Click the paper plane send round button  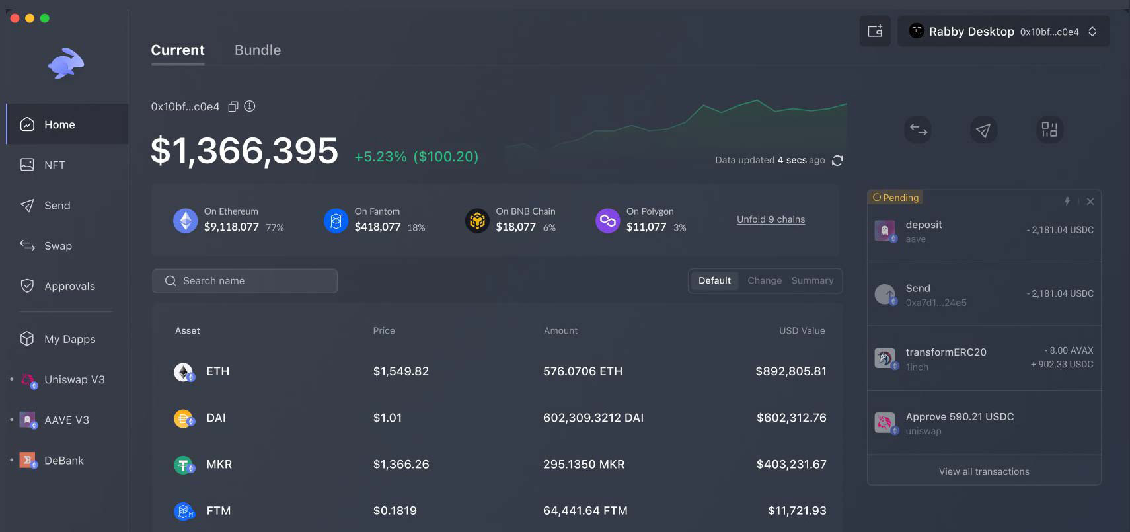tap(983, 130)
